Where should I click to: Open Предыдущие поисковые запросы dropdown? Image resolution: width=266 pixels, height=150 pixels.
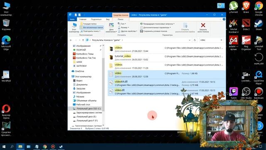(x=157, y=24)
